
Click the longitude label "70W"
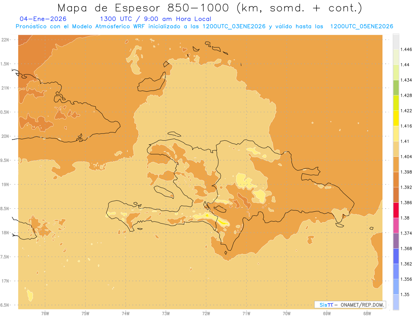pos(287,314)
